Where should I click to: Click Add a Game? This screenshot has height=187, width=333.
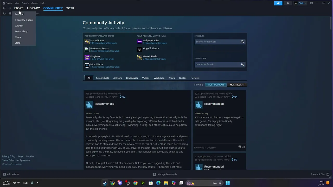pyautogui.click(x=11, y=174)
